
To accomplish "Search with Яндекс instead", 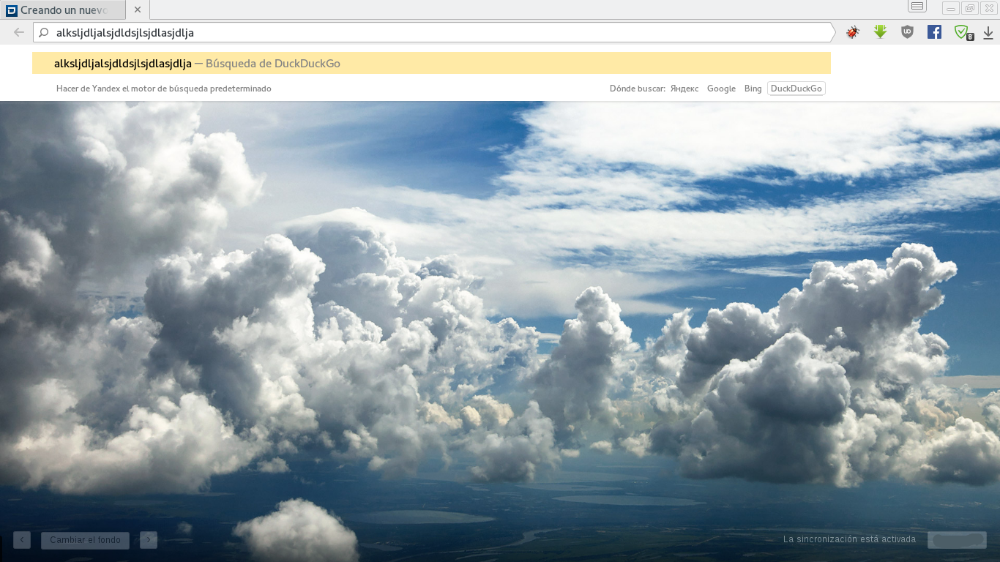I will click(684, 89).
